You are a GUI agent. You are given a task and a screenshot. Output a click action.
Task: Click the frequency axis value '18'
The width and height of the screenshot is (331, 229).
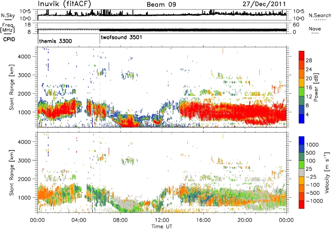tap(27, 25)
